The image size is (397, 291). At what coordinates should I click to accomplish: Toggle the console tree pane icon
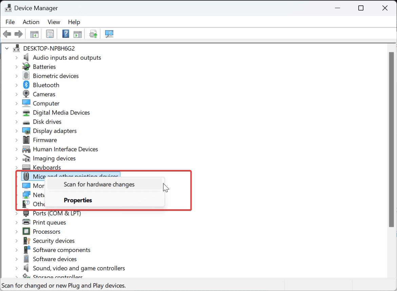click(x=34, y=34)
